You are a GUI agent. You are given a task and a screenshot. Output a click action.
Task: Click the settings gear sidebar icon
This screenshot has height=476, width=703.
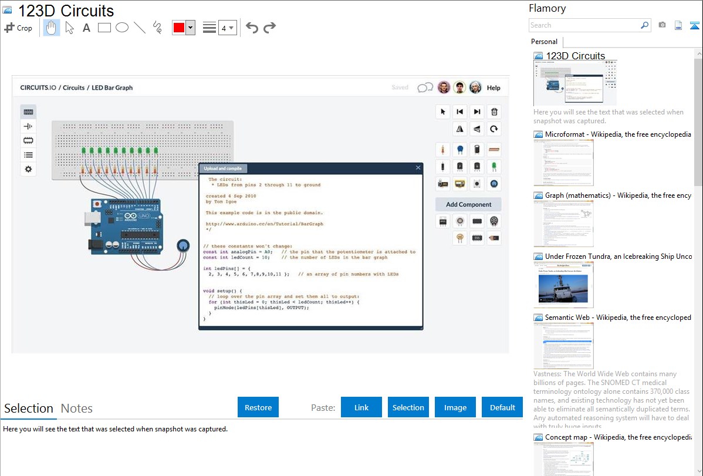tap(28, 170)
